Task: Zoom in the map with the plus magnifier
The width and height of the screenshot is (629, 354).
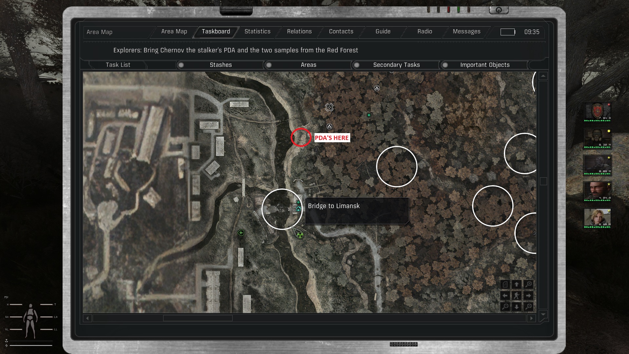Action: (528, 285)
